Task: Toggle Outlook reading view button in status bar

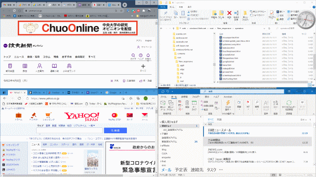Action: (280, 175)
